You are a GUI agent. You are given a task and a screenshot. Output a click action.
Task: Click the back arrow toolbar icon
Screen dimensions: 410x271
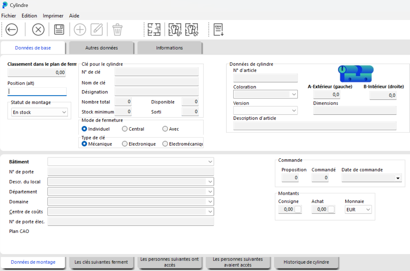12,30
